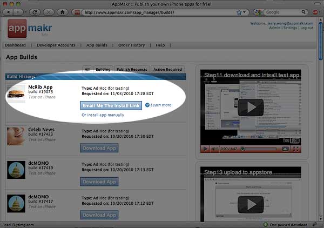Click Or install app manually link

(103, 115)
